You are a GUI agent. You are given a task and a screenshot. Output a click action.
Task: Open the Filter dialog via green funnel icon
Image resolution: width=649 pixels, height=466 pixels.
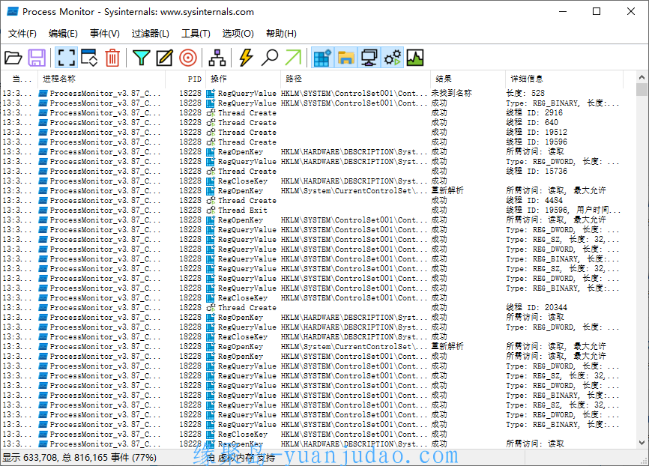tap(141, 58)
